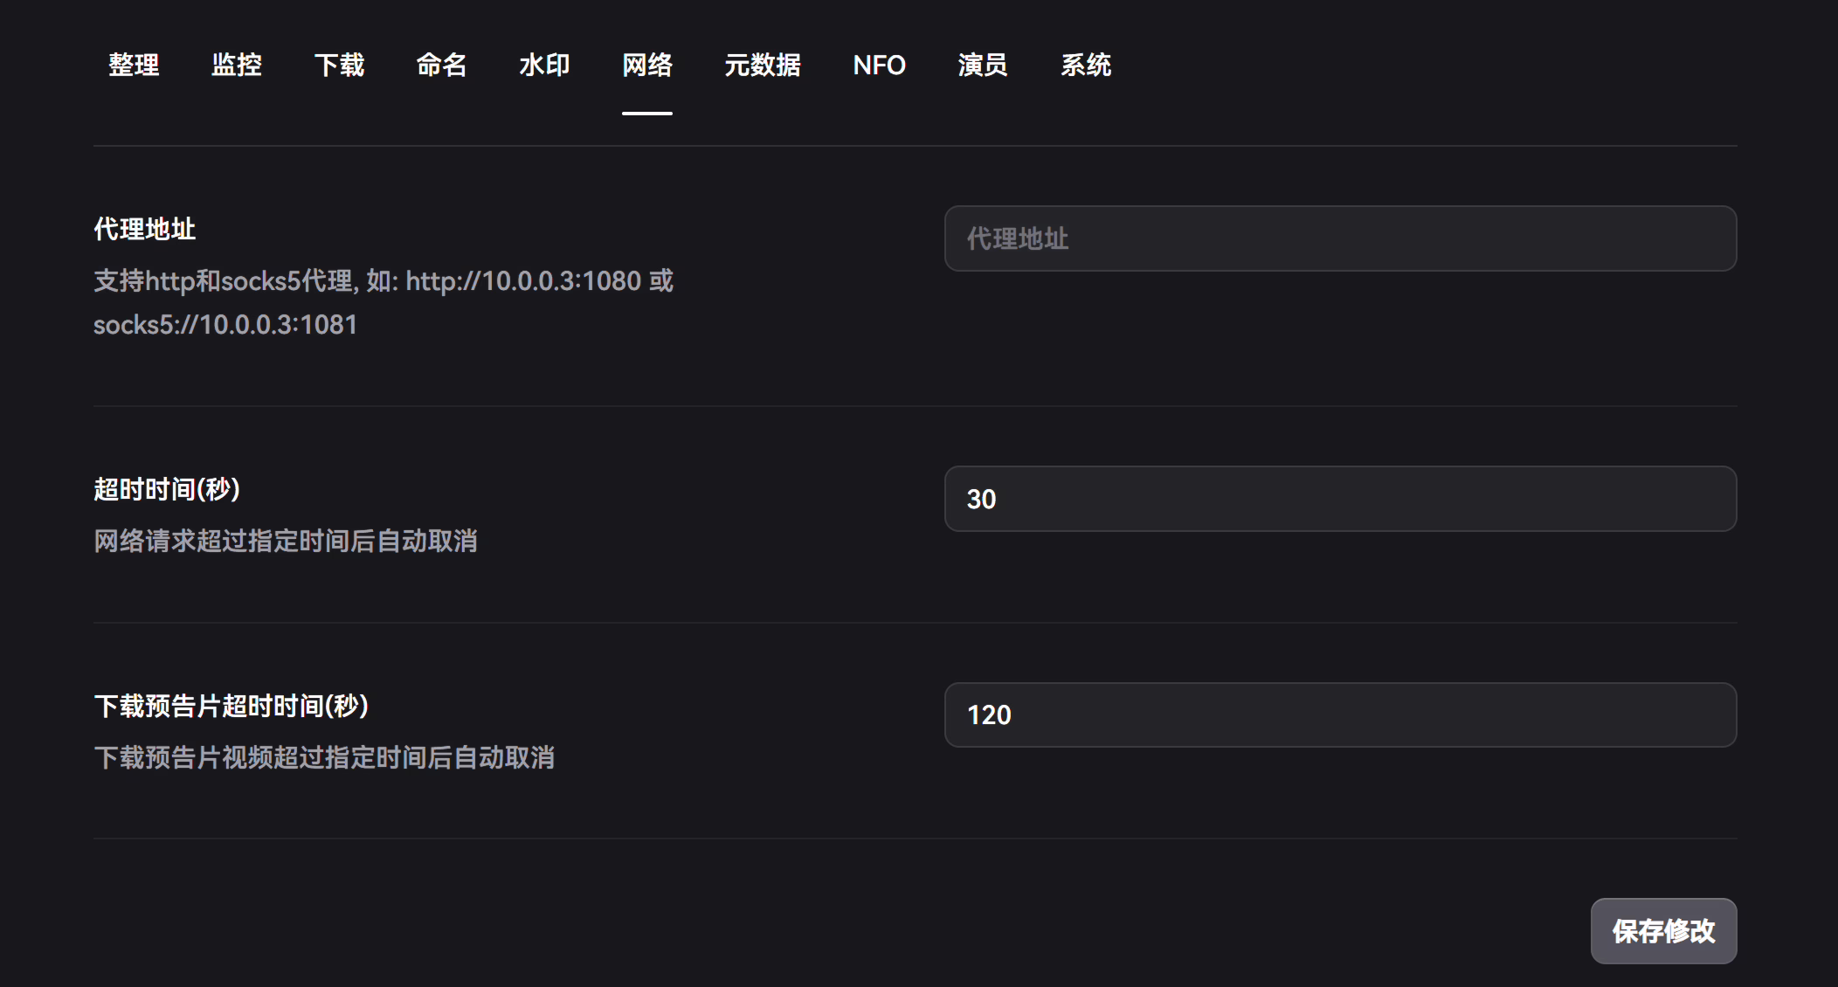Click the trailer timeout field showing 120
The width and height of the screenshot is (1838, 987).
(x=1340, y=714)
